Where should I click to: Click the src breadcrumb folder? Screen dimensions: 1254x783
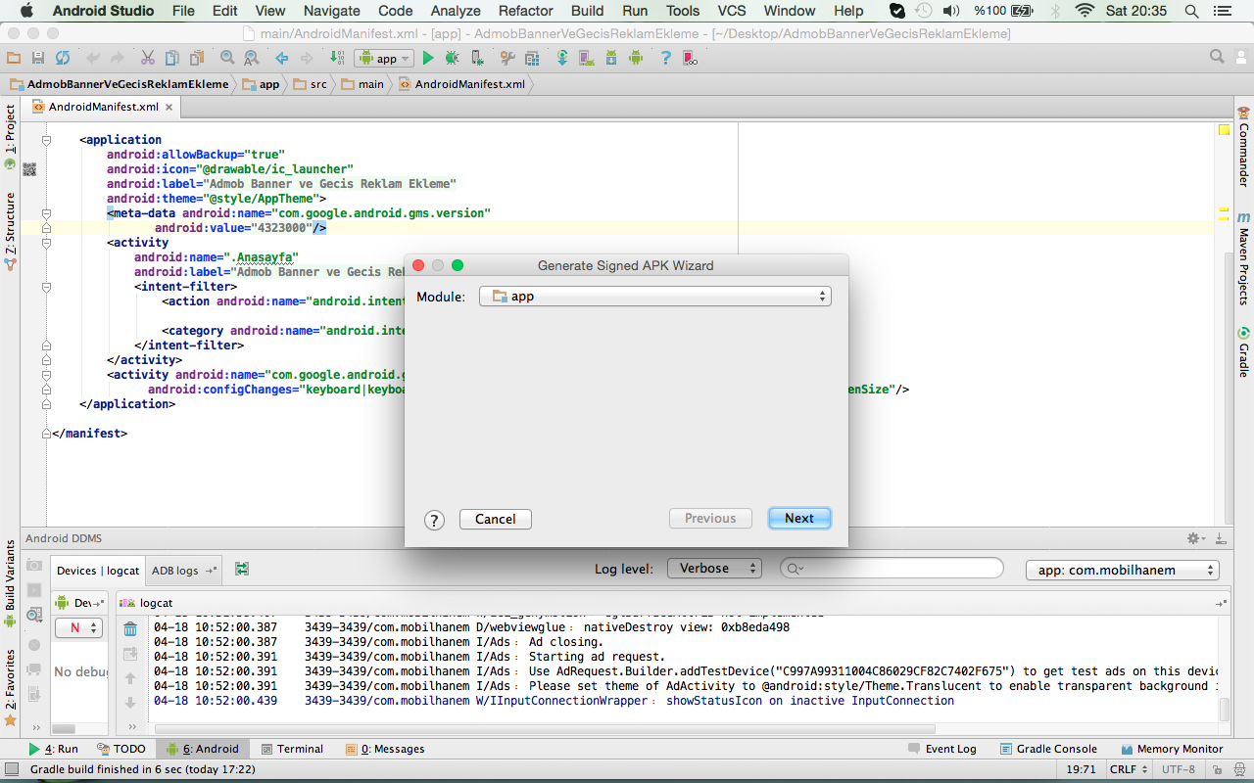(x=312, y=84)
